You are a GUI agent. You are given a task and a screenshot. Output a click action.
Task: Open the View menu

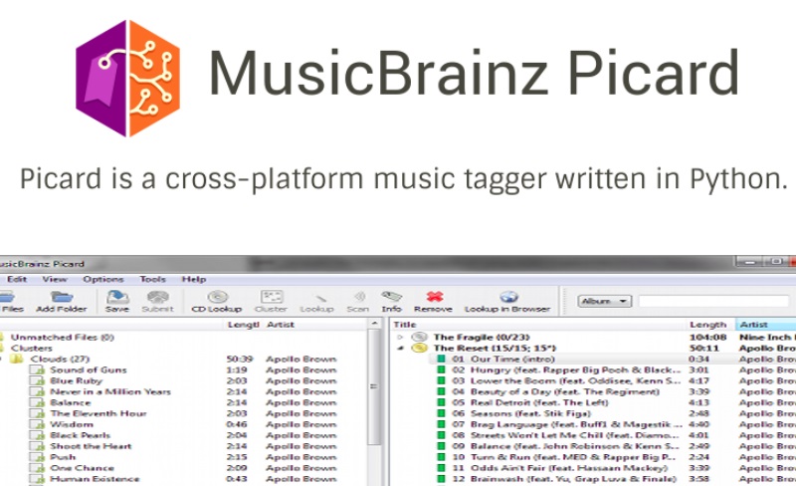point(55,279)
